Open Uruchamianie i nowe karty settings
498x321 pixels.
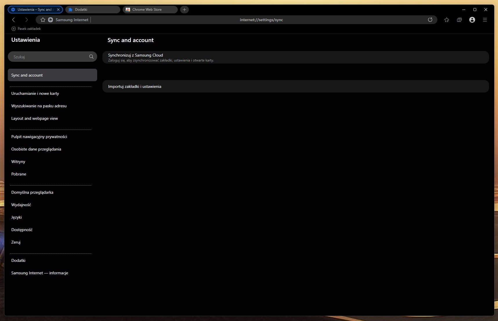click(52, 93)
